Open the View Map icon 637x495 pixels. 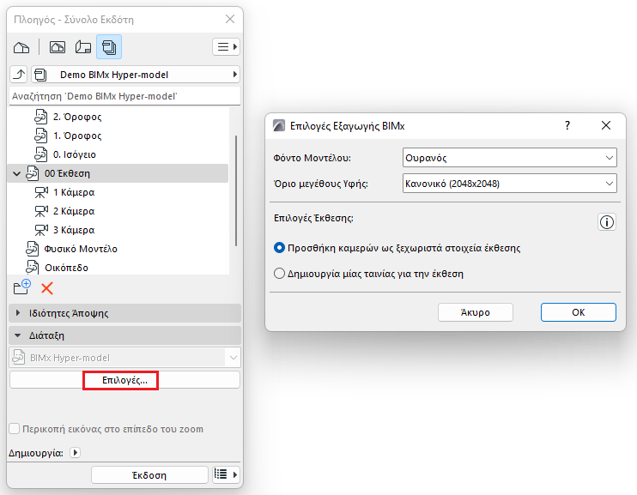58,47
